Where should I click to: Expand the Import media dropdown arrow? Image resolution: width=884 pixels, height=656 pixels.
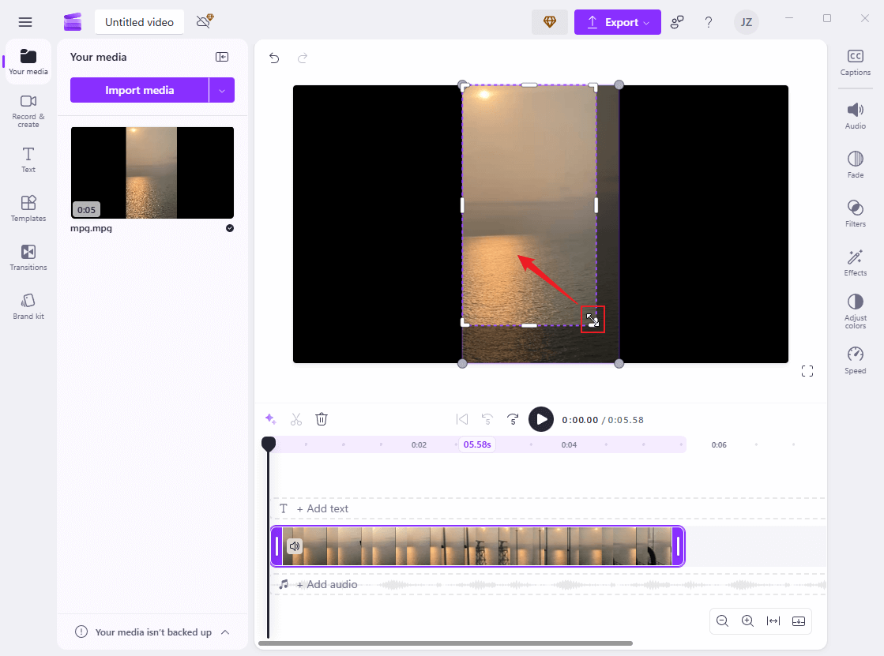223,90
